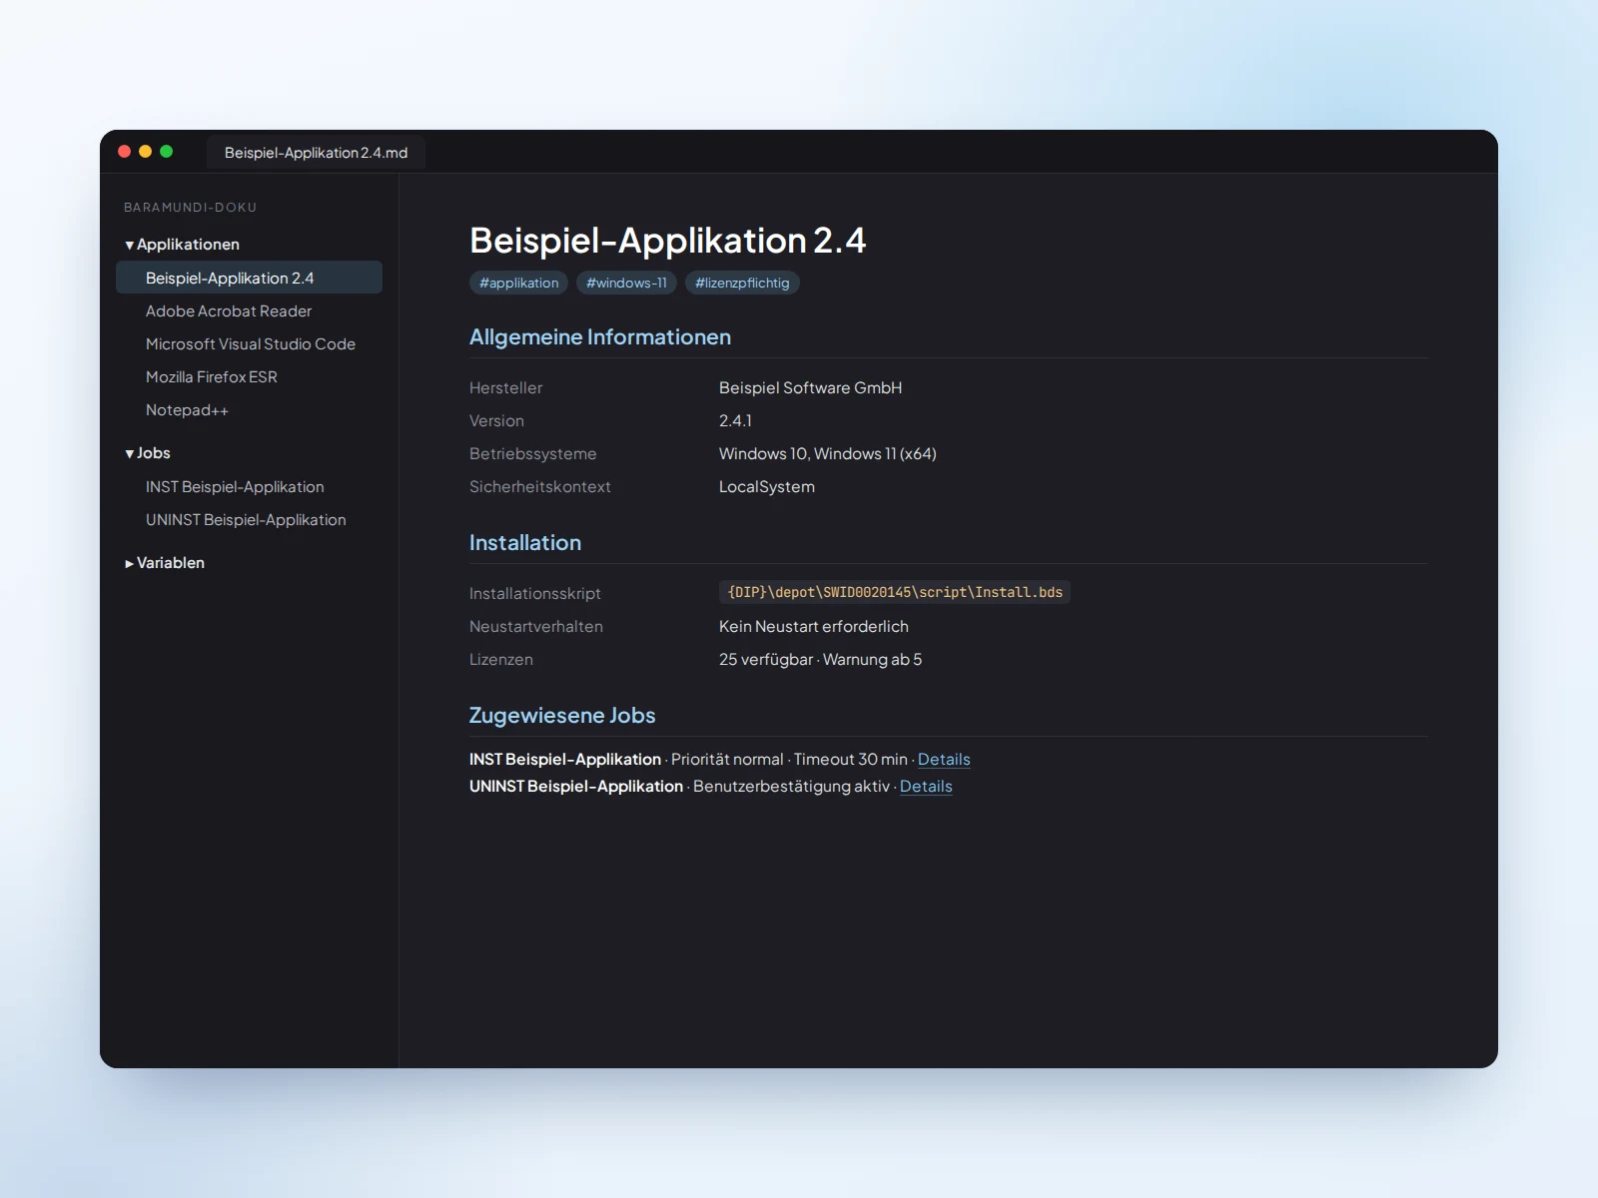The image size is (1598, 1198).
Task: Open Details link for INST job
Action: point(944,759)
